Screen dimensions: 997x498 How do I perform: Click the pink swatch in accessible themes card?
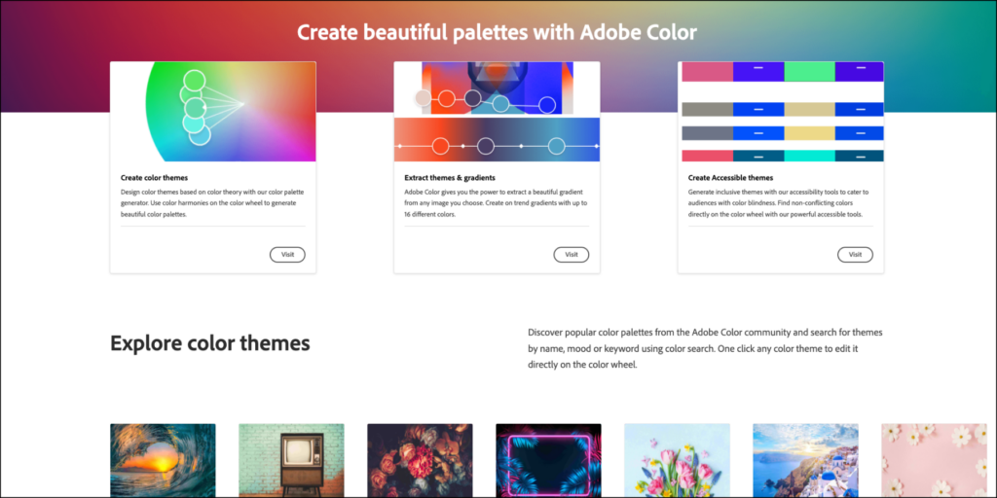[707, 72]
